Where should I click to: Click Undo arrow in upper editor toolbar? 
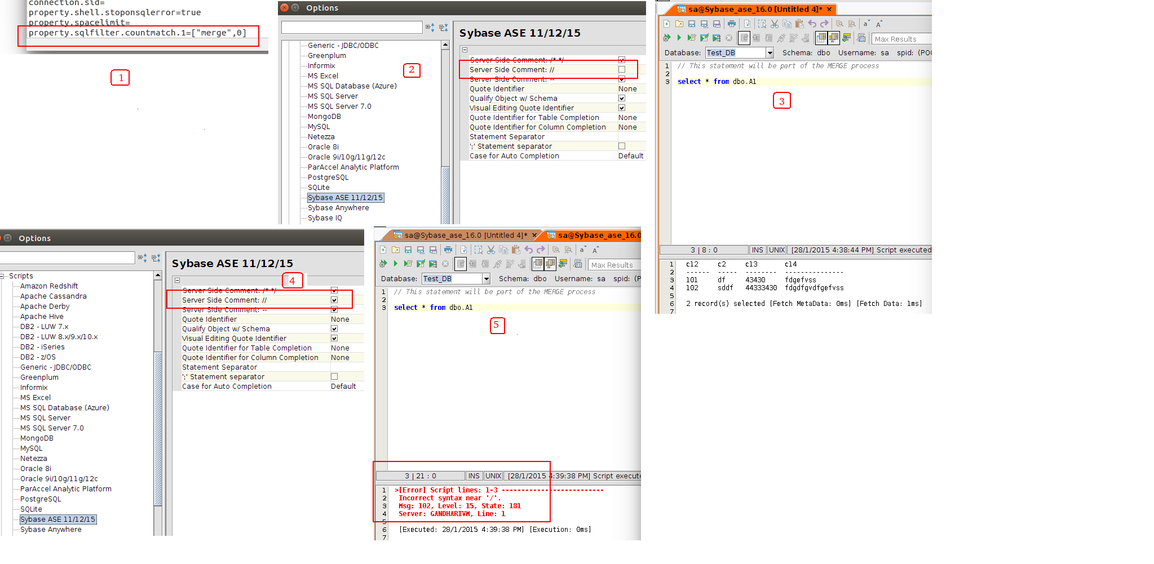click(x=812, y=24)
